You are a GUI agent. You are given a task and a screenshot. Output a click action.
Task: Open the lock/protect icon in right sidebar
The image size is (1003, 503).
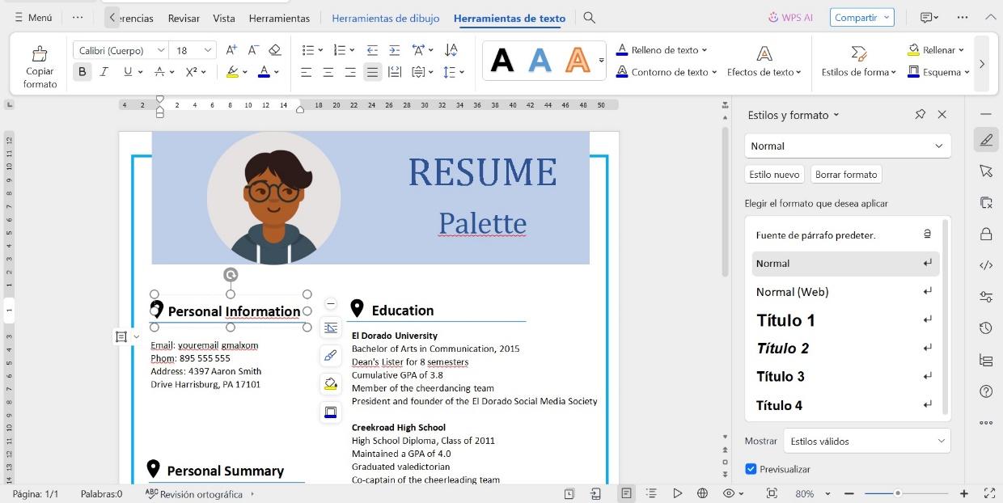click(x=986, y=235)
